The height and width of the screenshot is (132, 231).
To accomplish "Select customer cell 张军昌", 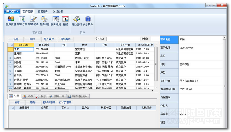I will tap(24, 75).
